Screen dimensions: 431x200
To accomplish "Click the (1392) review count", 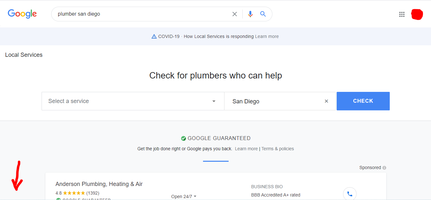I will click(93, 193).
